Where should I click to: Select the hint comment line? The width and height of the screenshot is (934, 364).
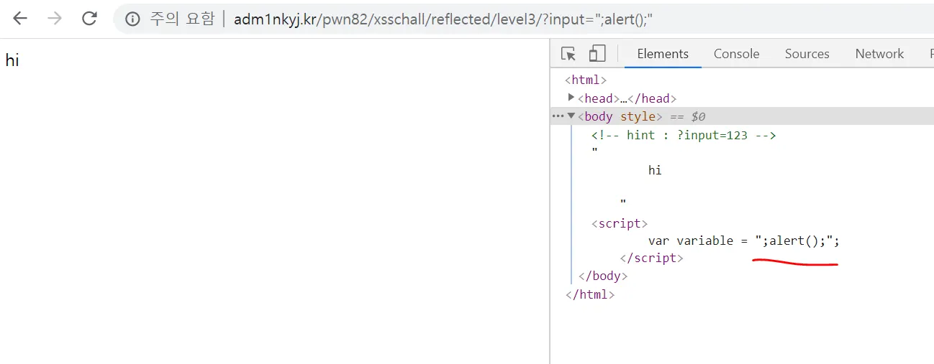(684, 135)
